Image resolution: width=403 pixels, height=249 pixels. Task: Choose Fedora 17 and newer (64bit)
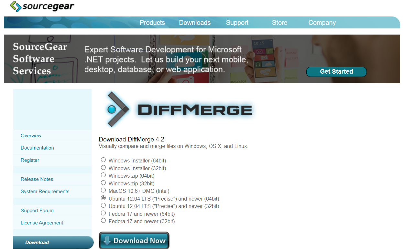[103, 213]
